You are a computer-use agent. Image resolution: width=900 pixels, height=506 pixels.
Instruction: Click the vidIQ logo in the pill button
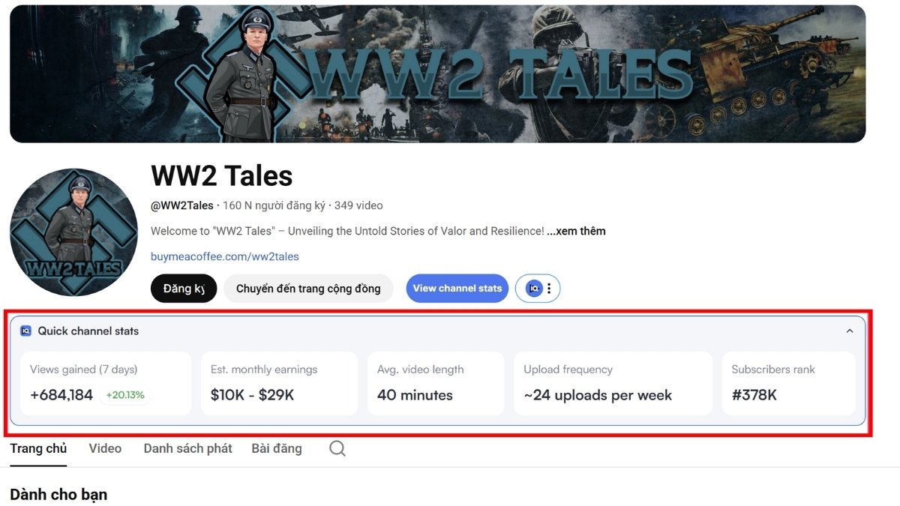coord(533,289)
